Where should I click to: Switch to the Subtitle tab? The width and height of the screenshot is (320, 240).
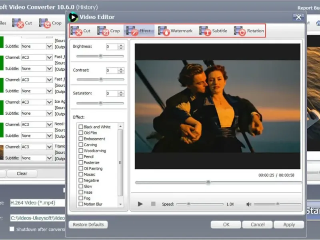[213, 31]
